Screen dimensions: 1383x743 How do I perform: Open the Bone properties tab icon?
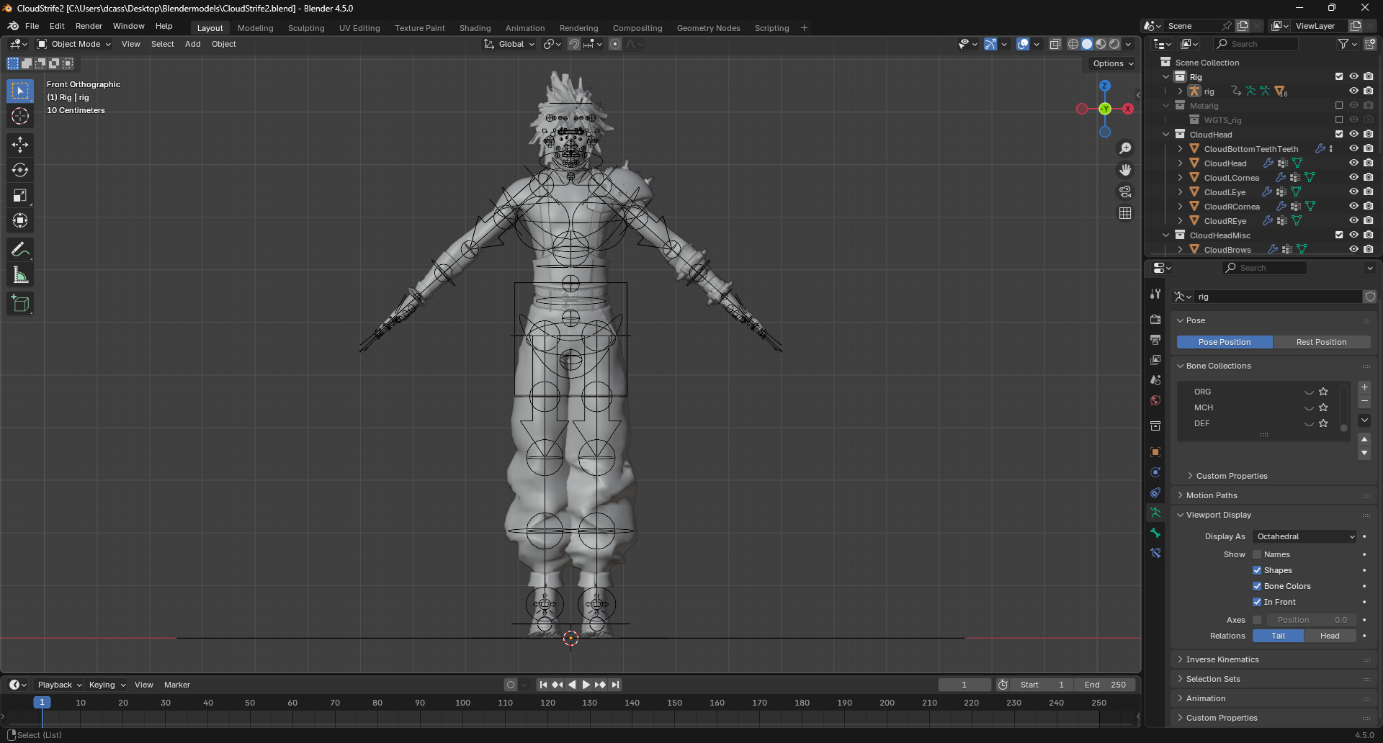(x=1155, y=533)
